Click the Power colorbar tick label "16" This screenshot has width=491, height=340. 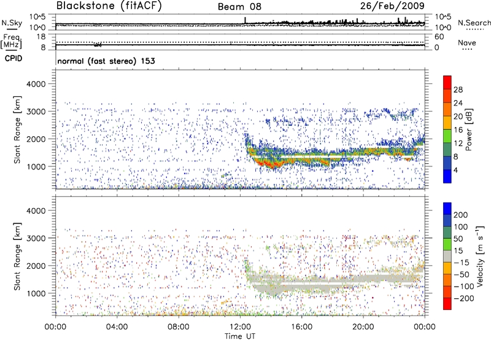coord(458,130)
